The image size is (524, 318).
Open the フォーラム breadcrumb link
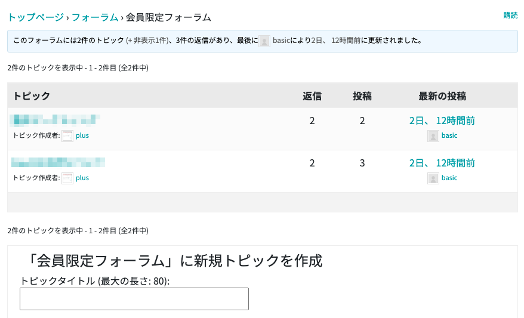click(95, 17)
